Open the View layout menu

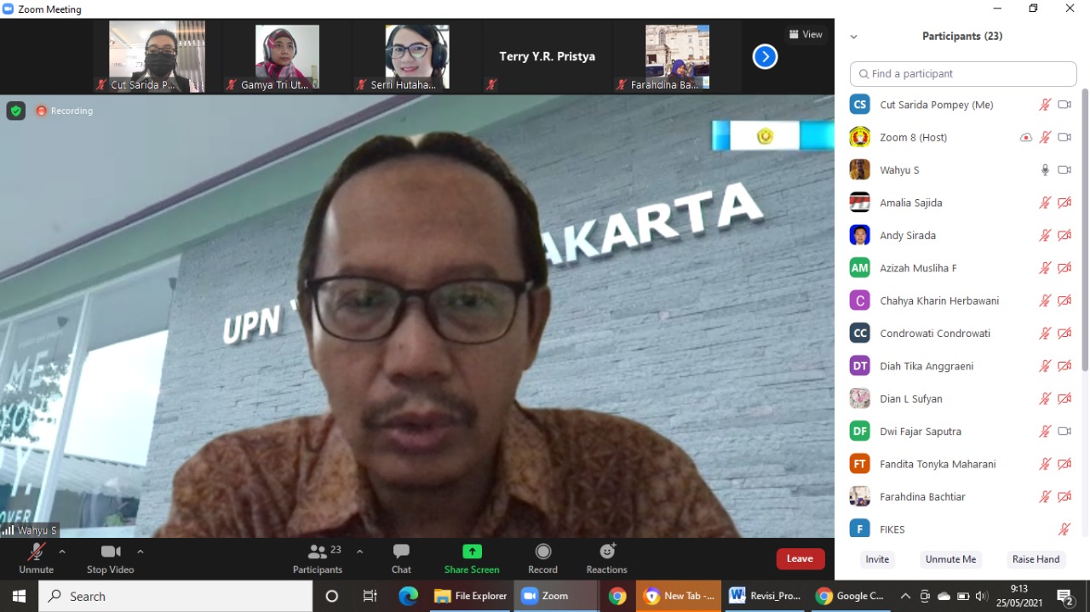pos(805,35)
